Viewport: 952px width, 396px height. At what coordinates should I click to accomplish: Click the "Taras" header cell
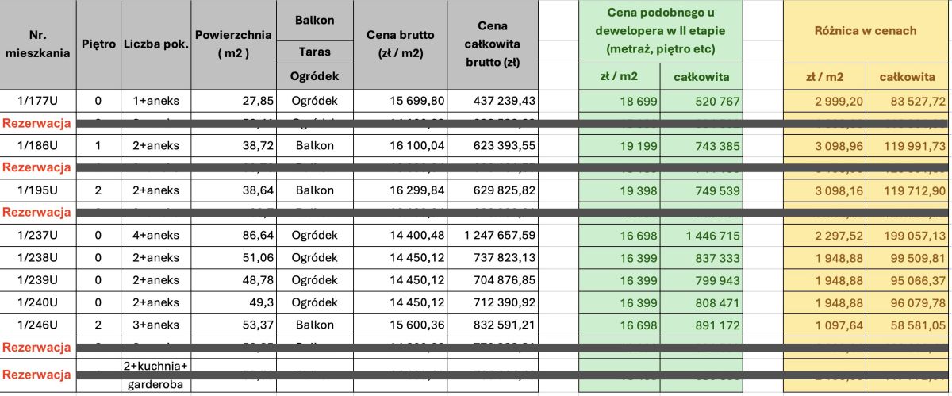tap(314, 52)
